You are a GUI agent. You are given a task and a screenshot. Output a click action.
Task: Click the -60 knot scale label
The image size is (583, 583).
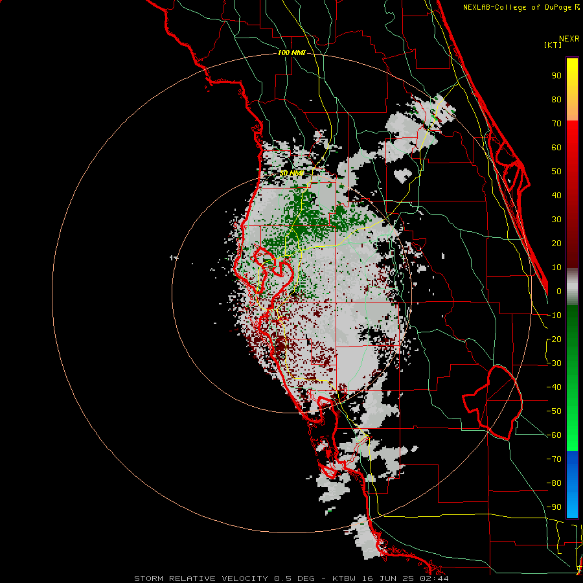point(554,435)
